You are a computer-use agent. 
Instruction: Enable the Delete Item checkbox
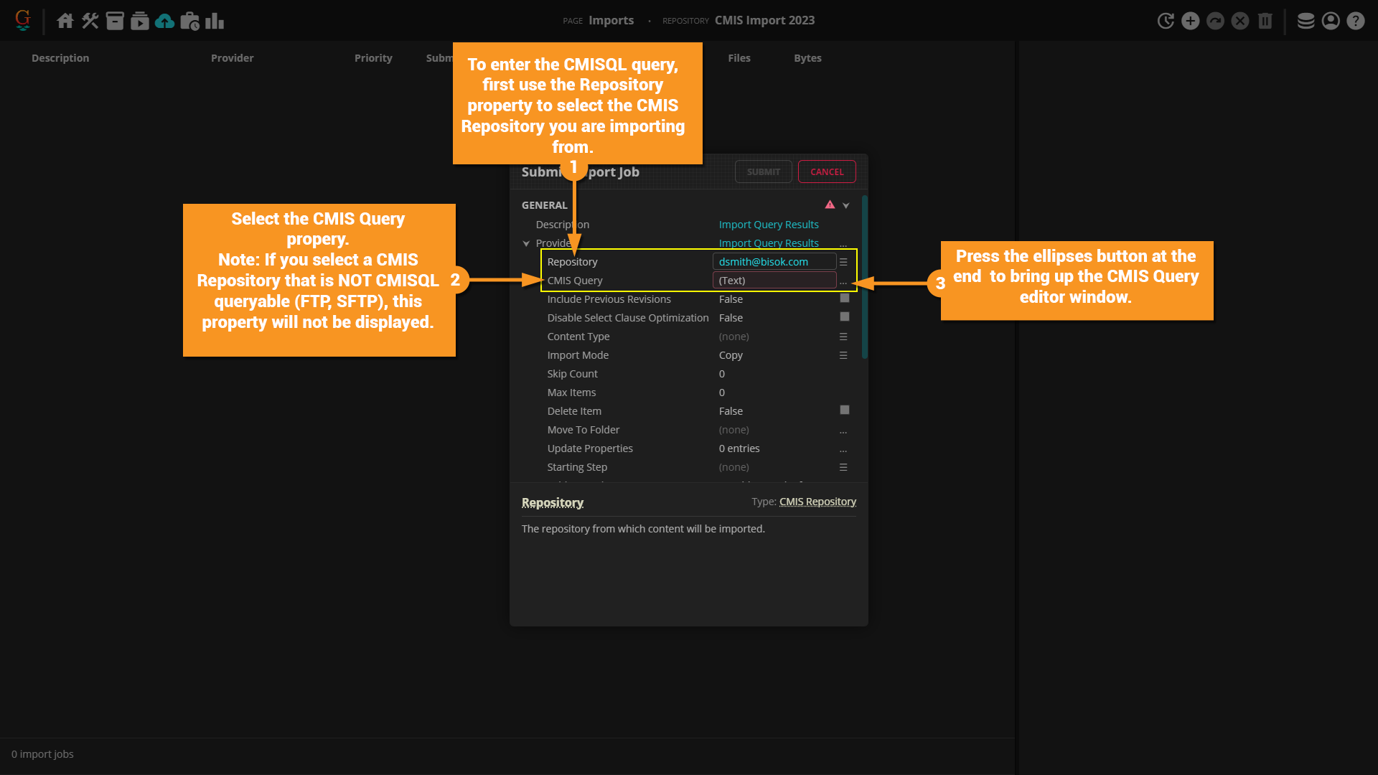coord(844,410)
